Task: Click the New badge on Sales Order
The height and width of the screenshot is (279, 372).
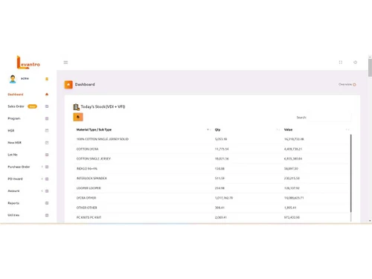Action: coord(32,106)
